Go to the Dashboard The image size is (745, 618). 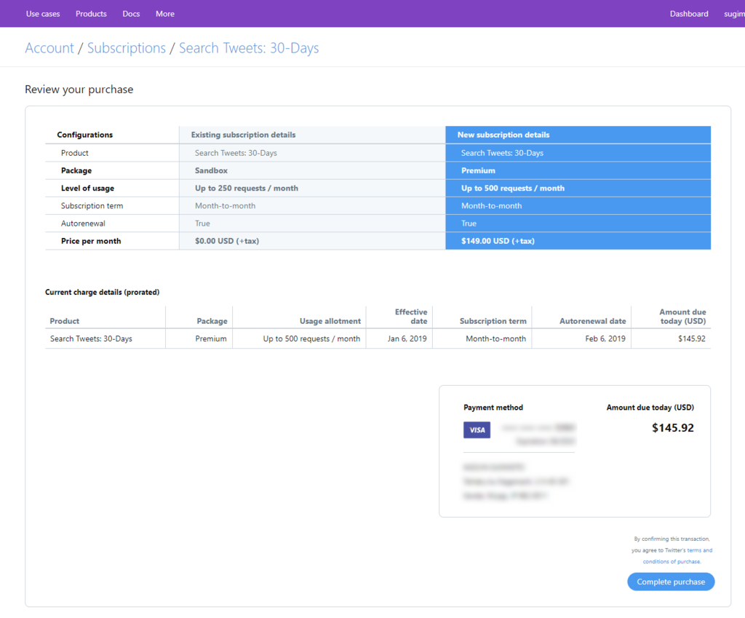689,14
